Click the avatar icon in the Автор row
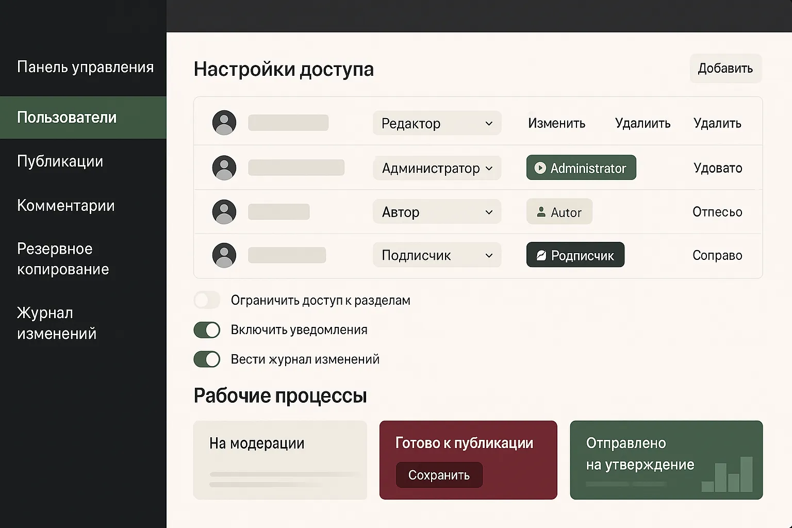 [224, 212]
